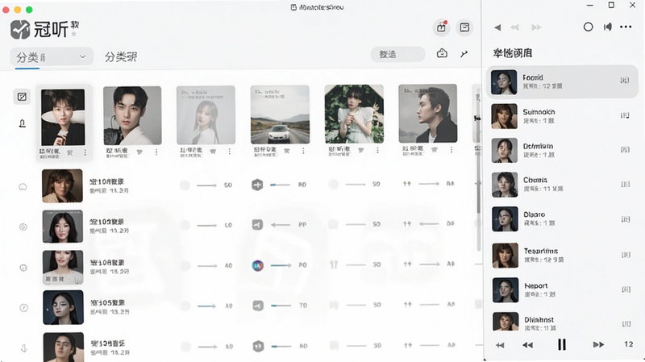
Task: Expand the 分类 dropdown chevron
Action: point(83,56)
